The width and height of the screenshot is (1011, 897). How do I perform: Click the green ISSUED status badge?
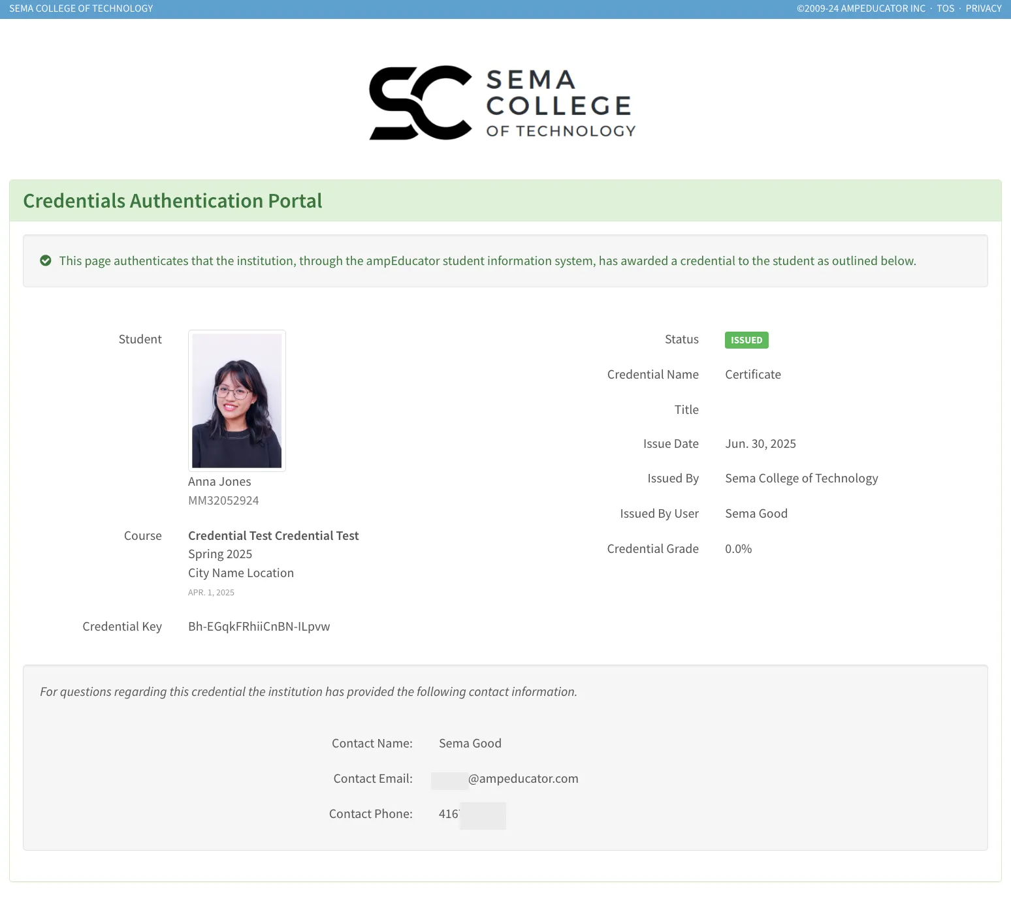click(x=746, y=340)
